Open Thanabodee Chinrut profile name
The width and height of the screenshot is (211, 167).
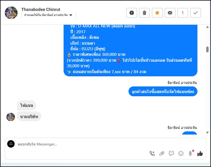(41, 9)
